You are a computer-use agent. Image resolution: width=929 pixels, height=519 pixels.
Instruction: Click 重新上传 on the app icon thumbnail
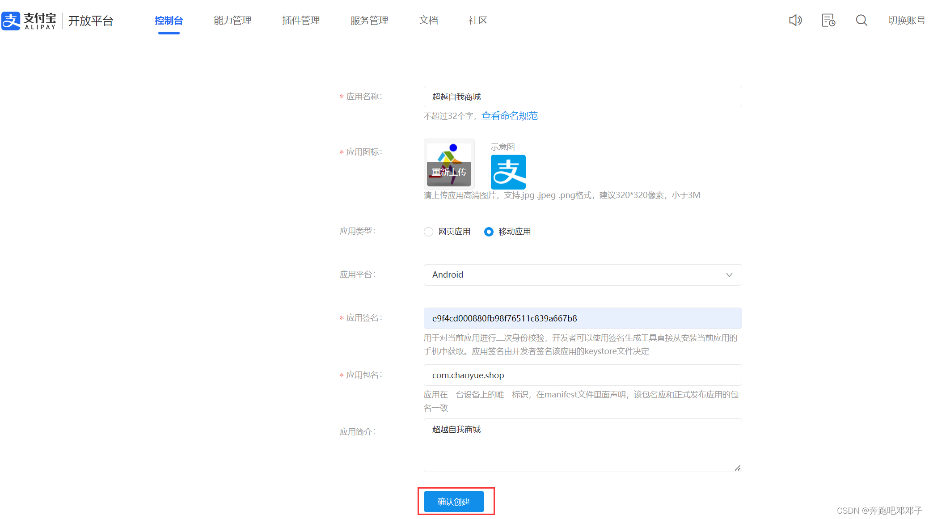[x=449, y=172]
